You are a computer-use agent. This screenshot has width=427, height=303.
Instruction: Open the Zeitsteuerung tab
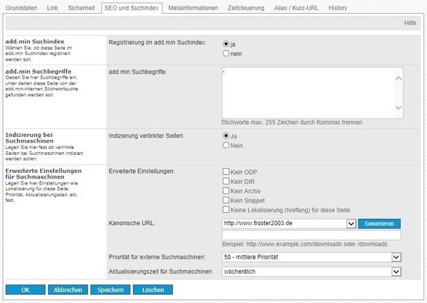click(x=246, y=8)
